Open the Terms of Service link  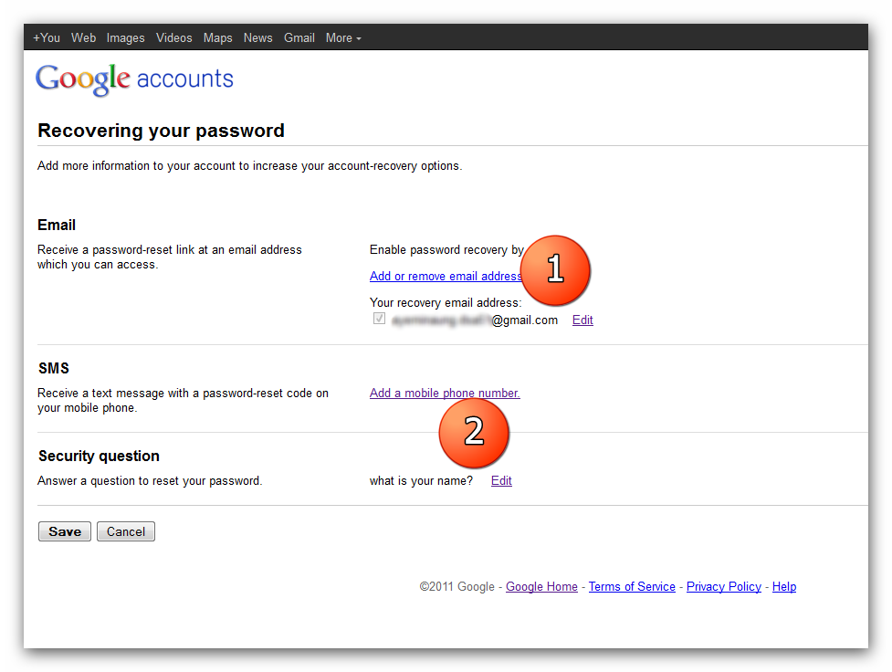[632, 587]
